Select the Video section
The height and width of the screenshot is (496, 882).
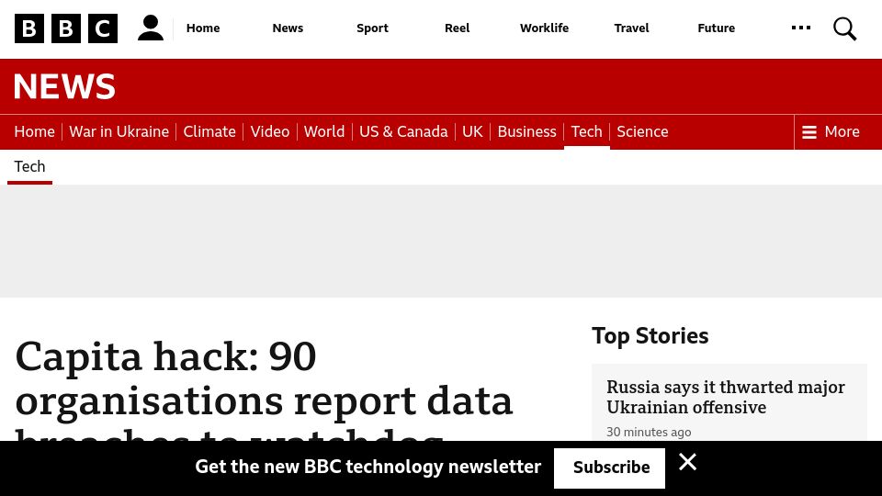(270, 131)
